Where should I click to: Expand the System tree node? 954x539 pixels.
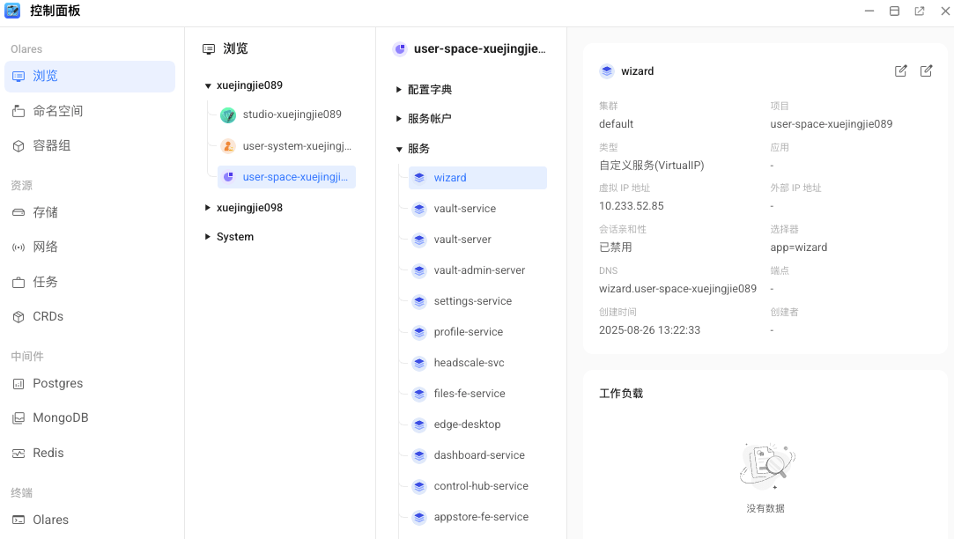click(x=208, y=237)
